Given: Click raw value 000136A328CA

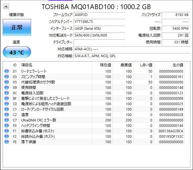Looking at the screenshot, I should tap(171, 131).
